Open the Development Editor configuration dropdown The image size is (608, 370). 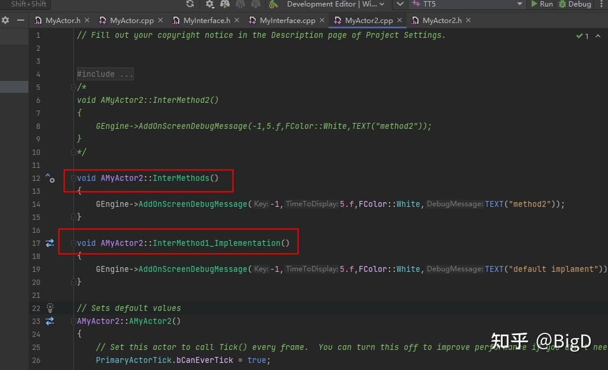point(336,4)
